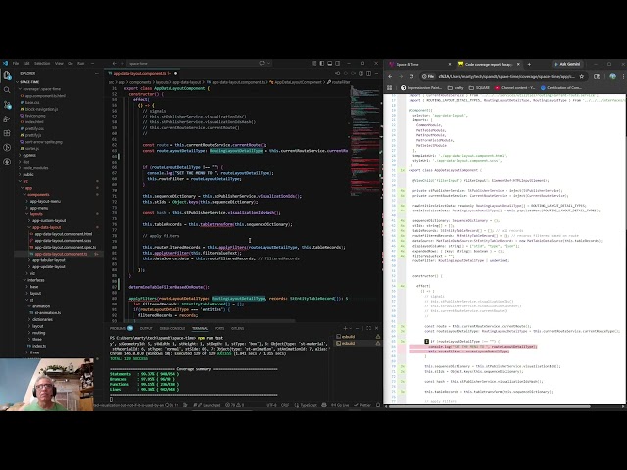This screenshot has height=470, width=627.
Task: Click Ask Gemini button in Chrome
Action: click(x=567, y=64)
